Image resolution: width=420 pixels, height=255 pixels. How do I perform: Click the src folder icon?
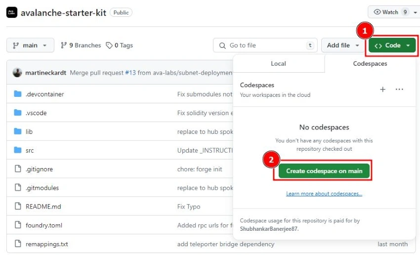18,150
